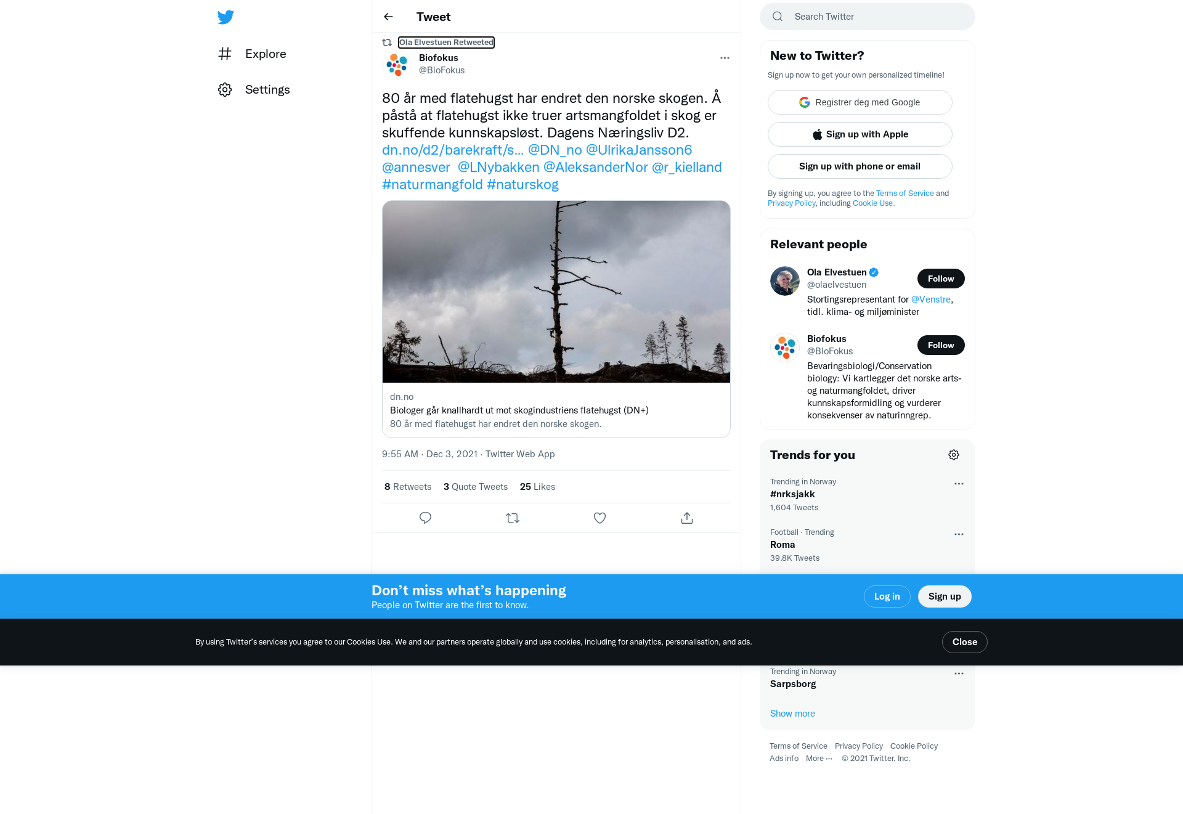Open the dn.no article image preview
The height and width of the screenshot is (814, 1183).
[556, 291]
